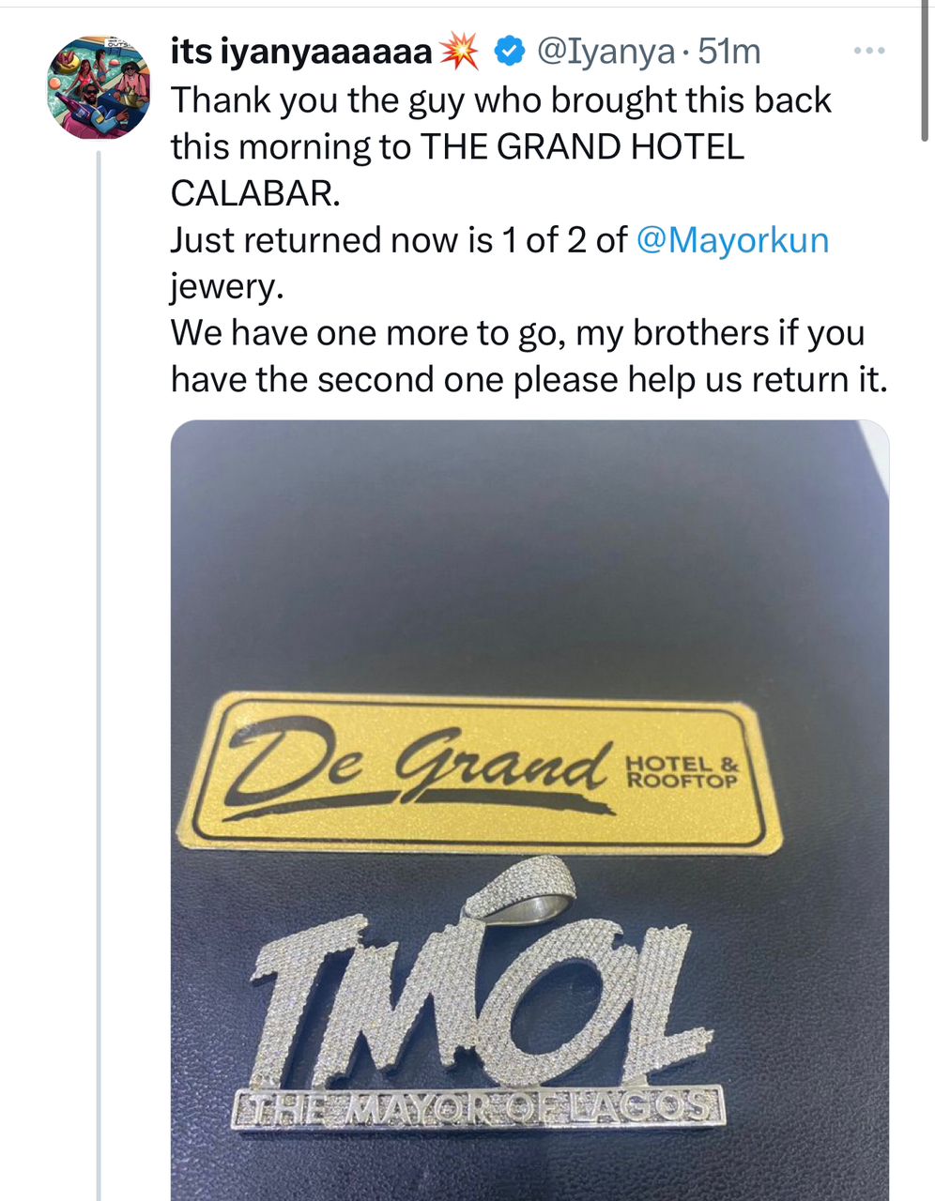Image resolution: width=935 pixels, height=1201 pixels.
Task: Click the pendant's diamond bail loop
Action: coord(520,888)
